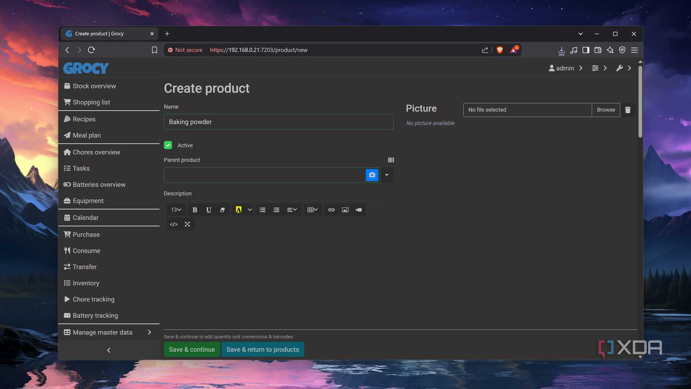This screenshot has height=389, width=691.
Task: Click Save & return to products
Action: (x=263, y=349)
